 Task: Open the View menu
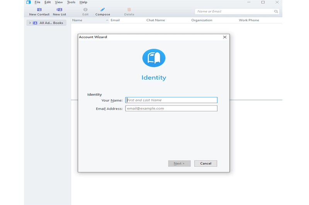click(59, 2)
